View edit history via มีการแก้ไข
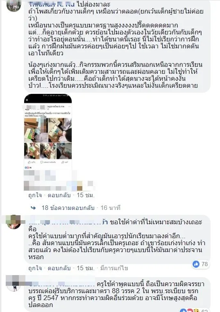 tap(114, 268)
